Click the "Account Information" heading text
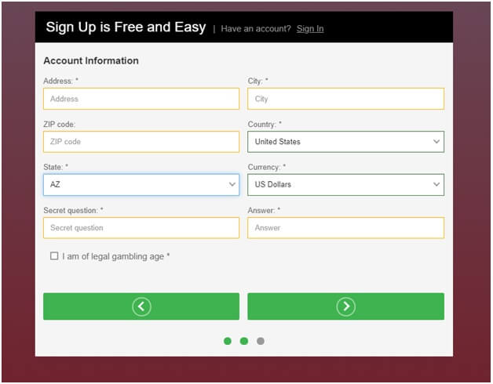This screenshot has height=384, width=493. 91,60
